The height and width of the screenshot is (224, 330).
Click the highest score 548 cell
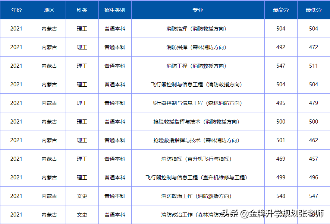pos(280,196)
